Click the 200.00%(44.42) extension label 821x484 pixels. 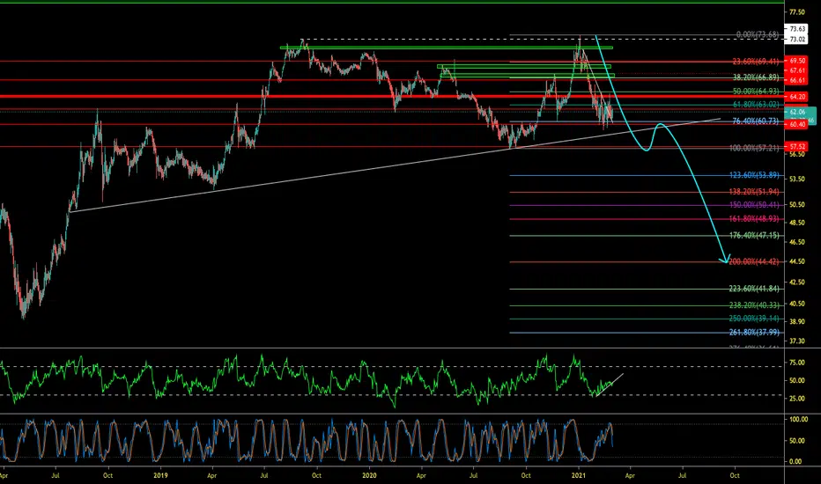click(x=754, y=261)
